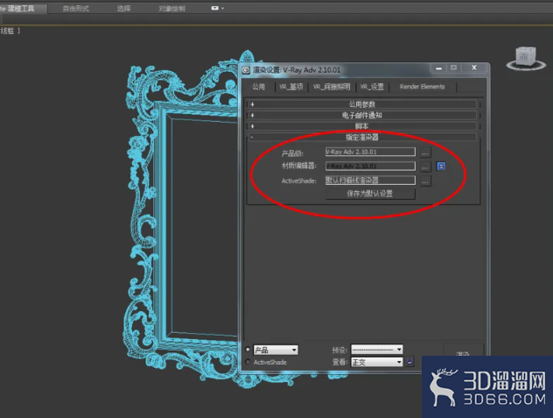The height and width of the screenshot is (418, 553).
Task: Switch to the VR_间接照明 tab
Action: pos(332,87)
